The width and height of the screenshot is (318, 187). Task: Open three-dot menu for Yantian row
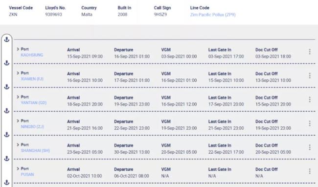coord(310,99)
